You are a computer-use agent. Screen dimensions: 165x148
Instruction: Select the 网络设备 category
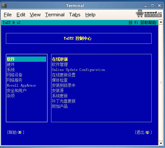point(14,75)
